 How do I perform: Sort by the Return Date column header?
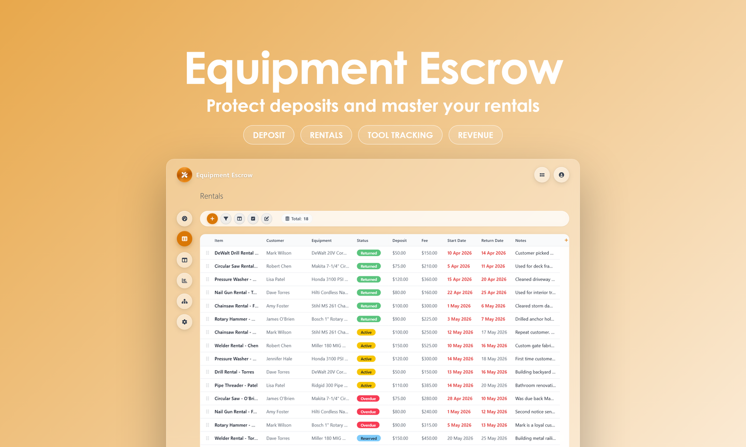click(493, 240)
